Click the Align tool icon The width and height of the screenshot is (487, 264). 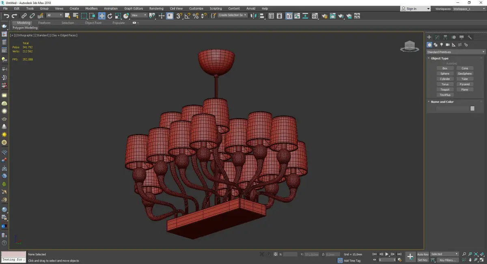tap(263, 16)
